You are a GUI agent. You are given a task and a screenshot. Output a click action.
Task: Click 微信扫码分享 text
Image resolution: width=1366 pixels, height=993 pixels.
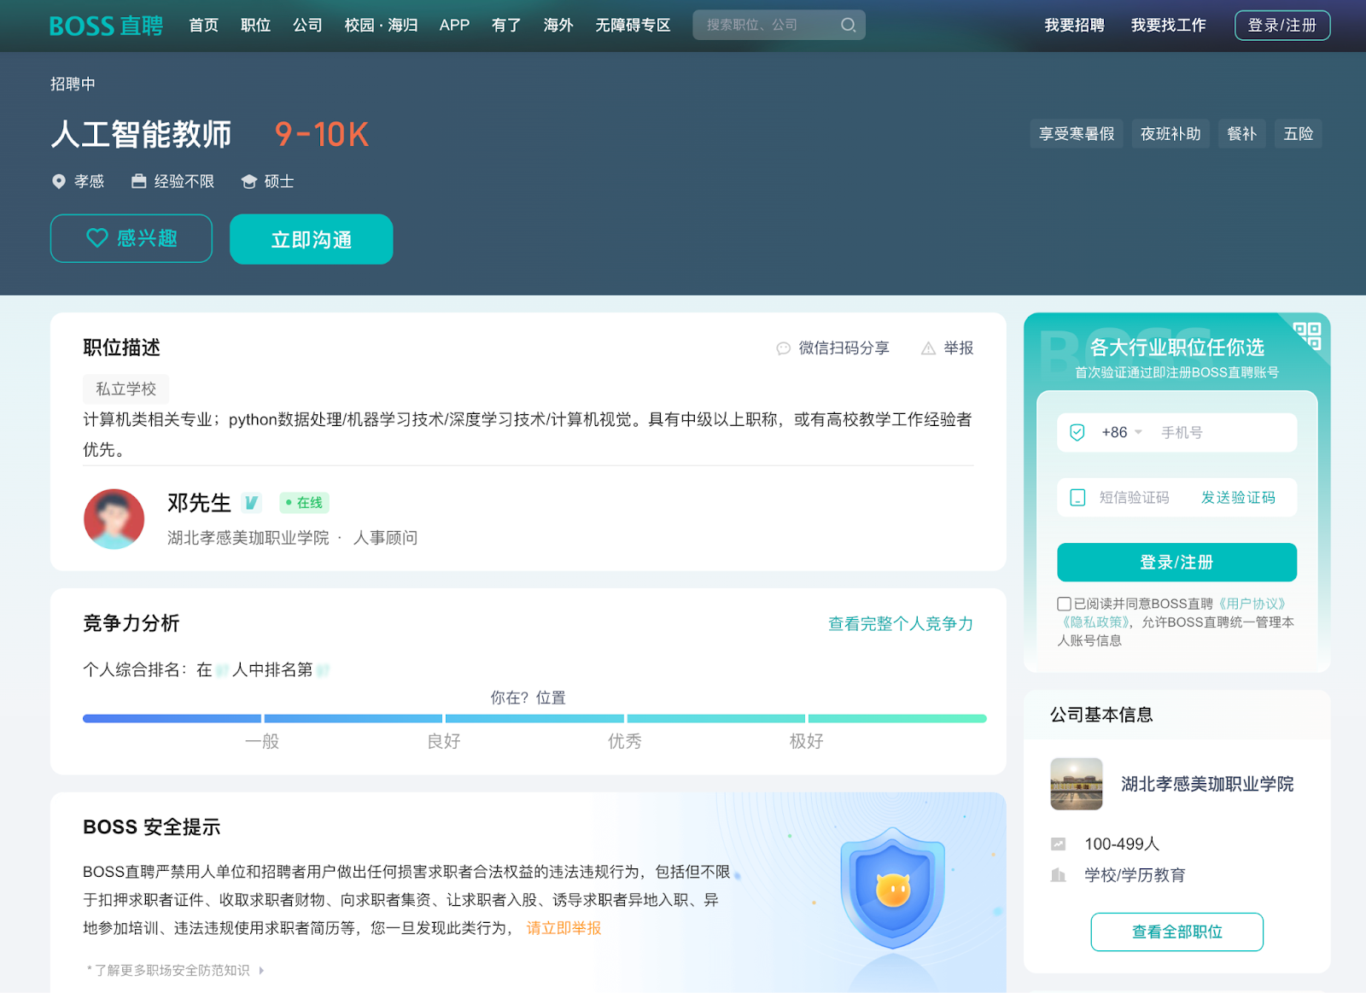click(x=844, y=348)
